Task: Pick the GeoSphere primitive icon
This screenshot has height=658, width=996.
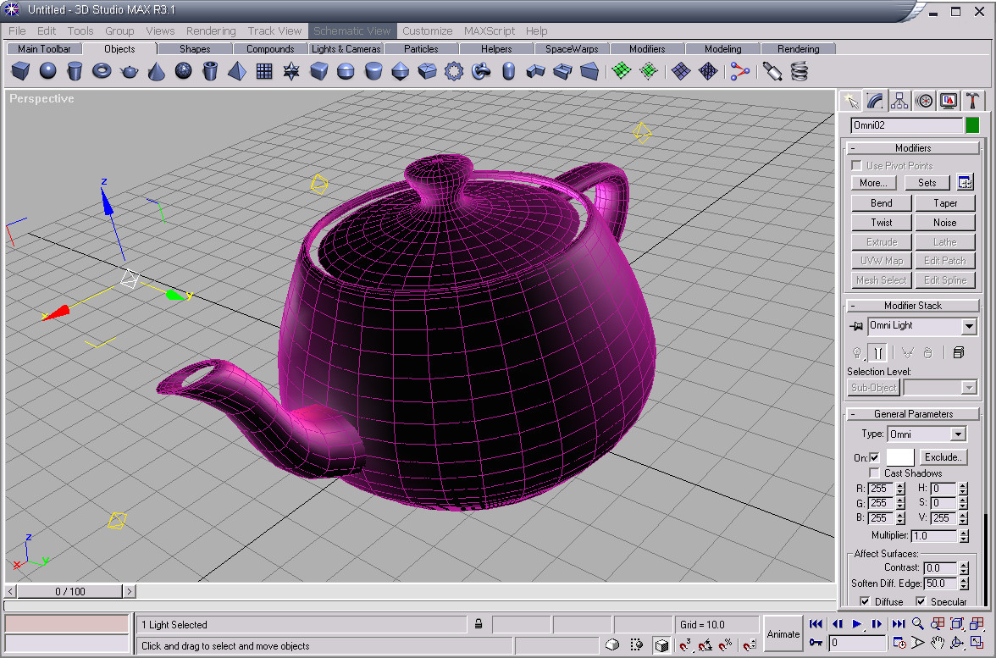Action: tap(184, 71)
